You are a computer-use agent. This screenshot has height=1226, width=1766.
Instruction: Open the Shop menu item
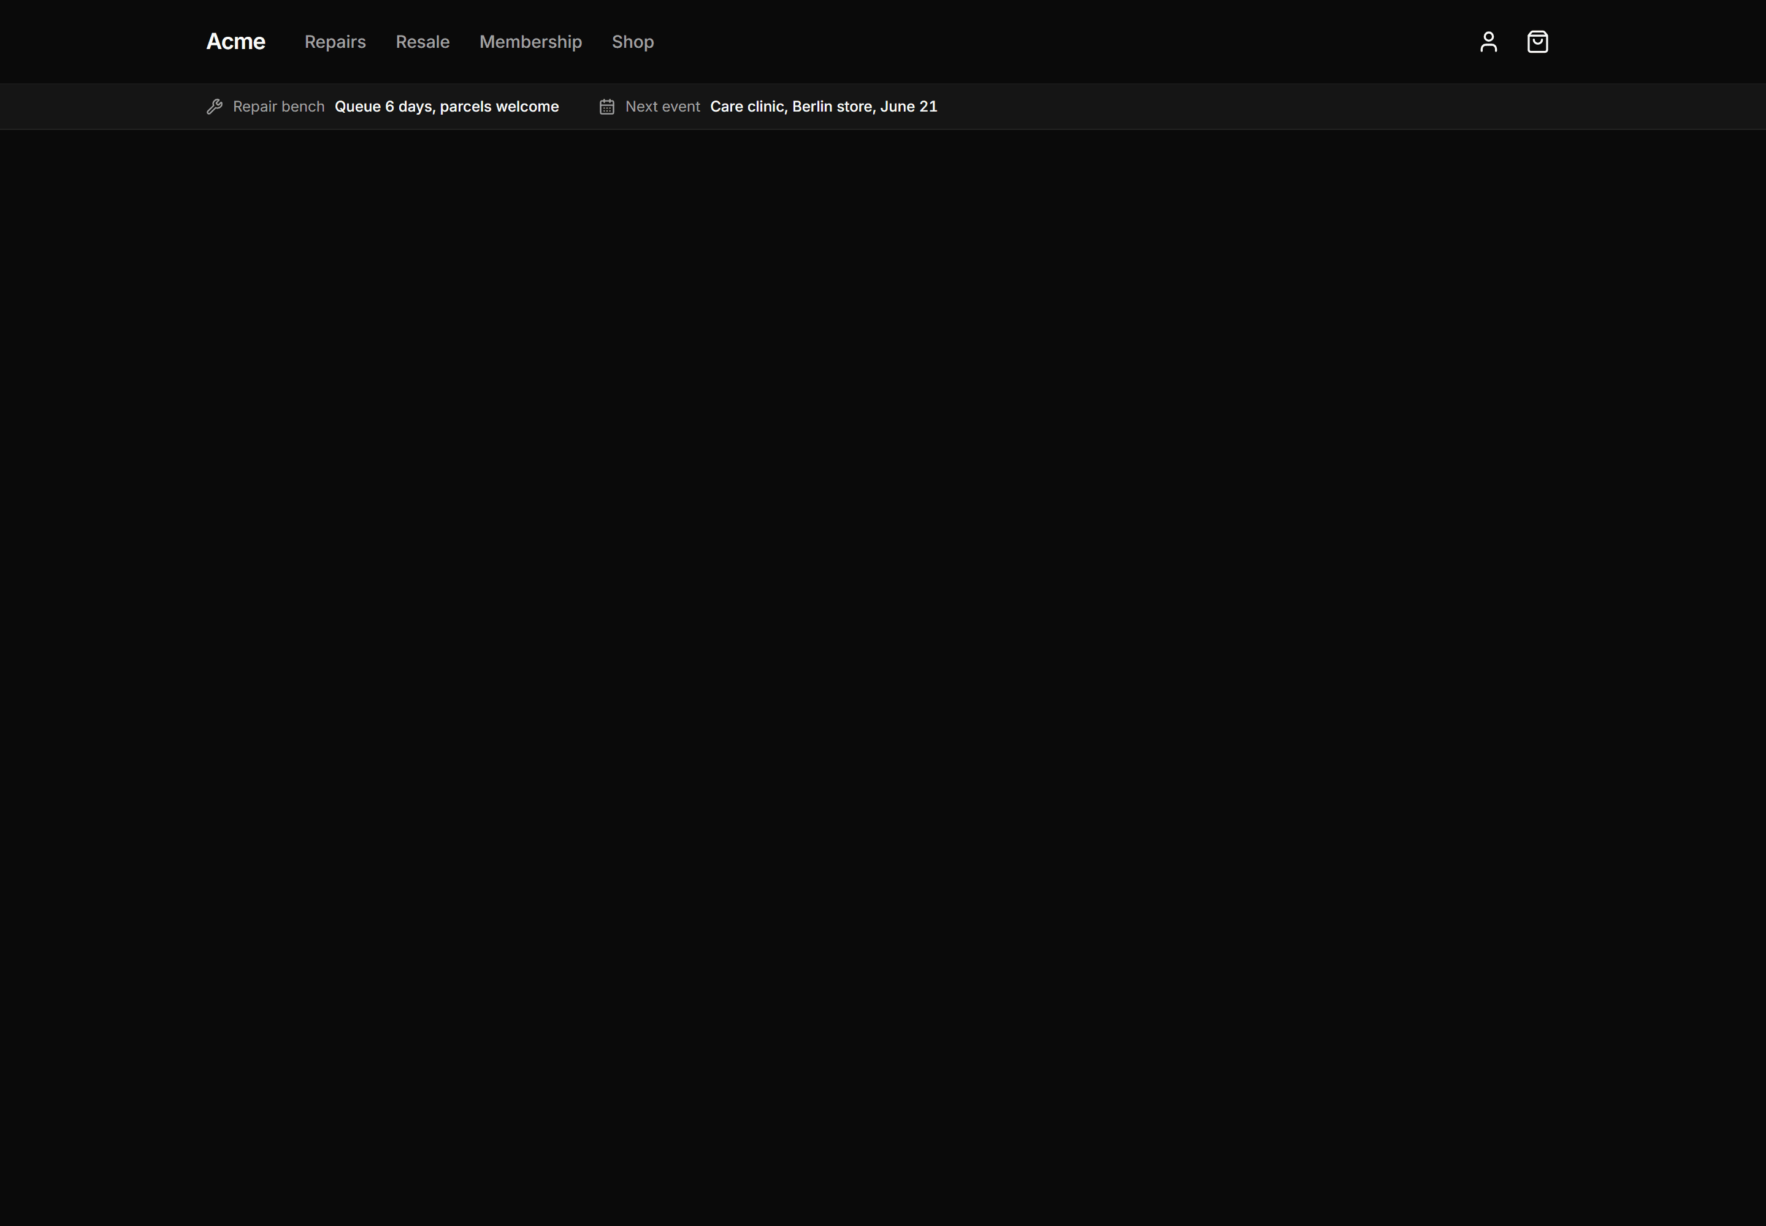pos(632,42)
